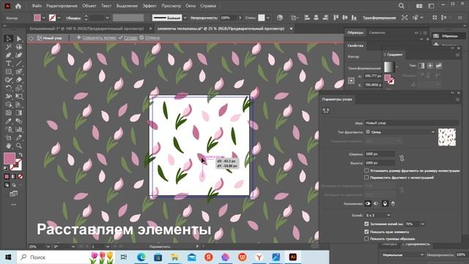The height and width of the screenshot is (264, 469).
Task: Check 'Переместить фрагмент с иллюстрацией'
Action: click(366, 177)
